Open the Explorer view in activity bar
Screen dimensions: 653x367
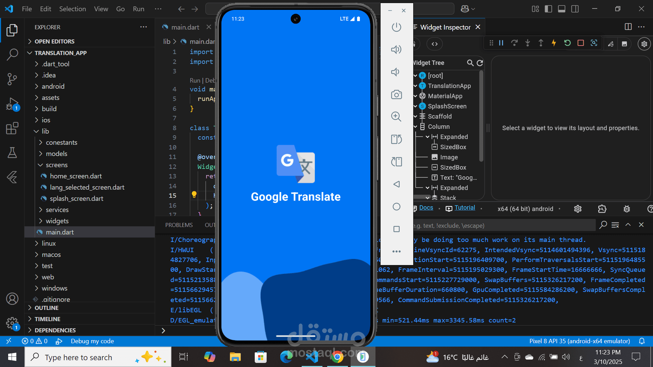click(12, 30)
